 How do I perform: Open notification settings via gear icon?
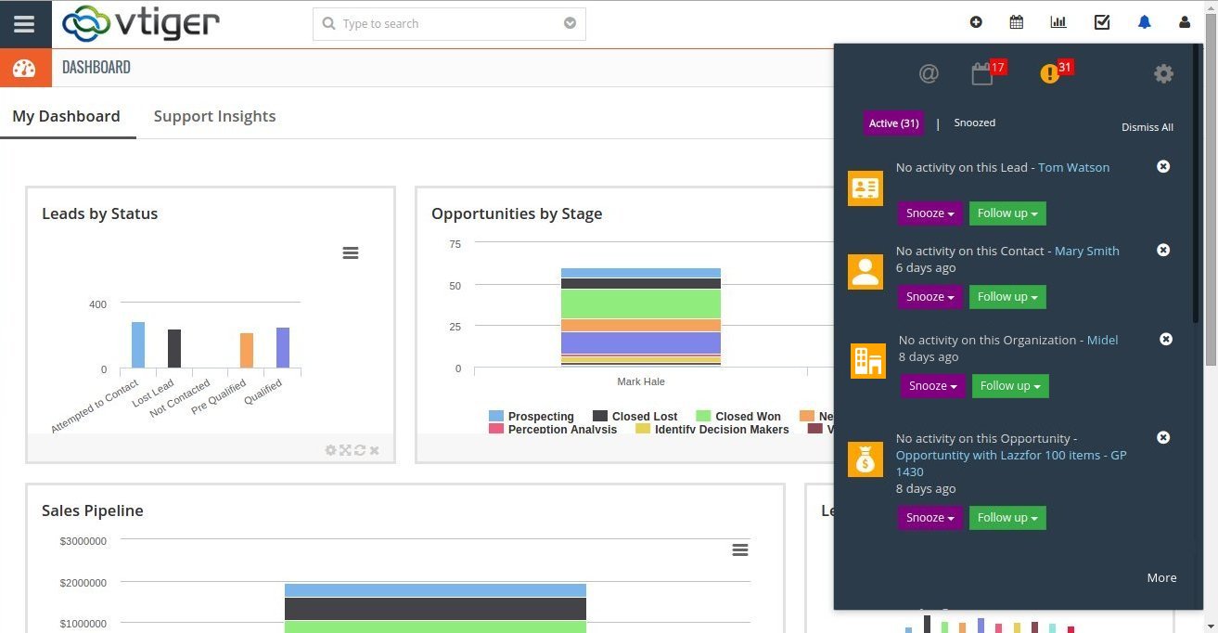[x=1163, y=73]
